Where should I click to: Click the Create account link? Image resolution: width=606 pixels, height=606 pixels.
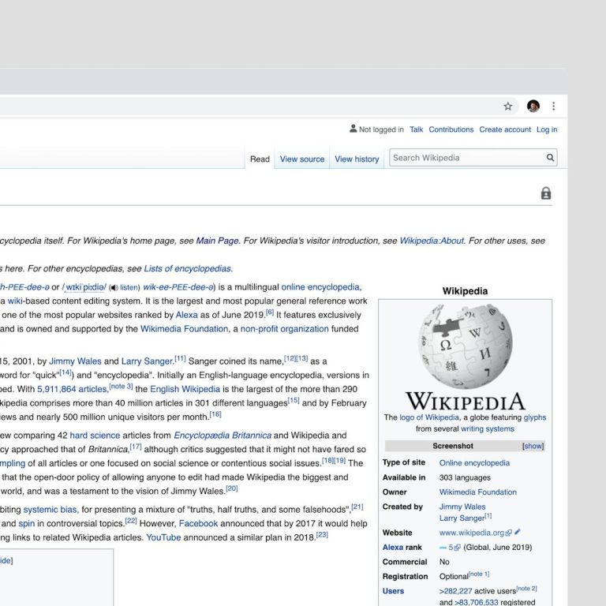pos(505,129)
